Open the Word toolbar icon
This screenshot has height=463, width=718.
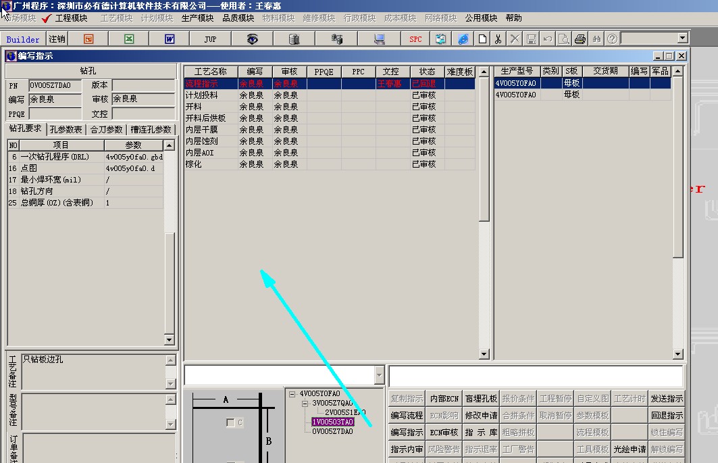(170, 39)
